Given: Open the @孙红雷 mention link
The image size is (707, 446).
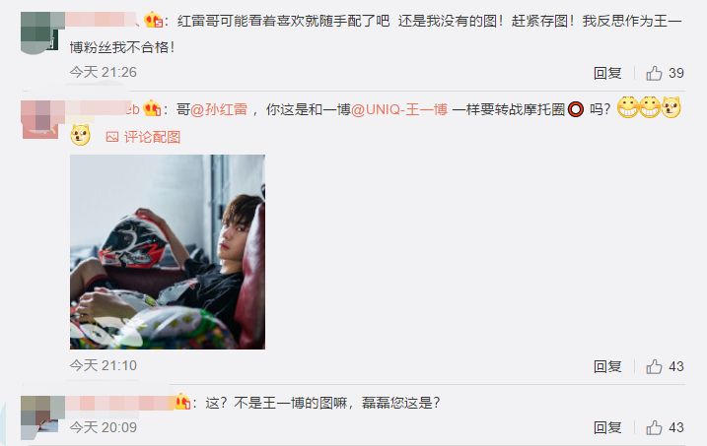Looking at the screenshot, I should coord(219,109).
